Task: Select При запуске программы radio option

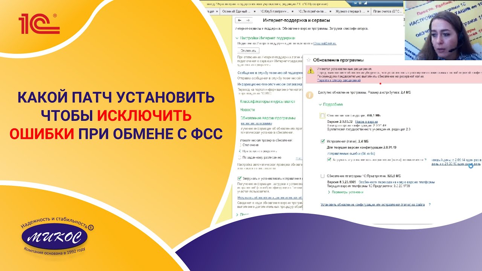Action: (239, 151)
